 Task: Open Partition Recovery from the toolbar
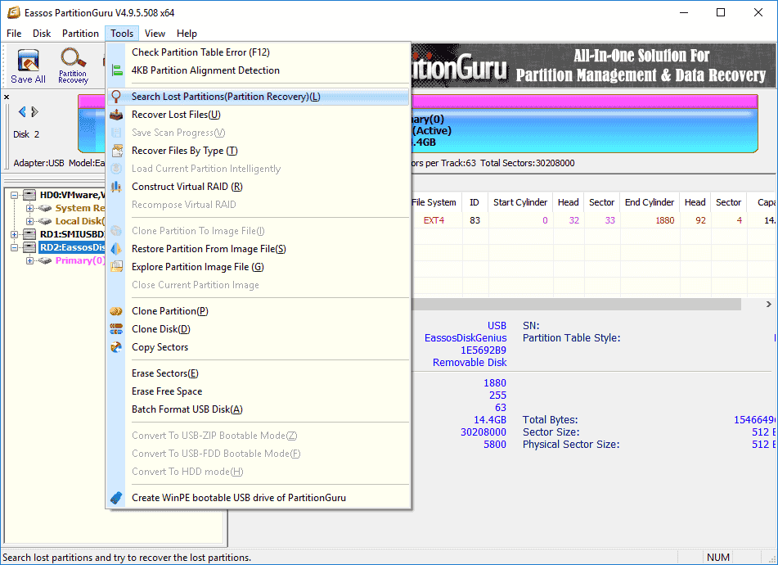[73, 66]
